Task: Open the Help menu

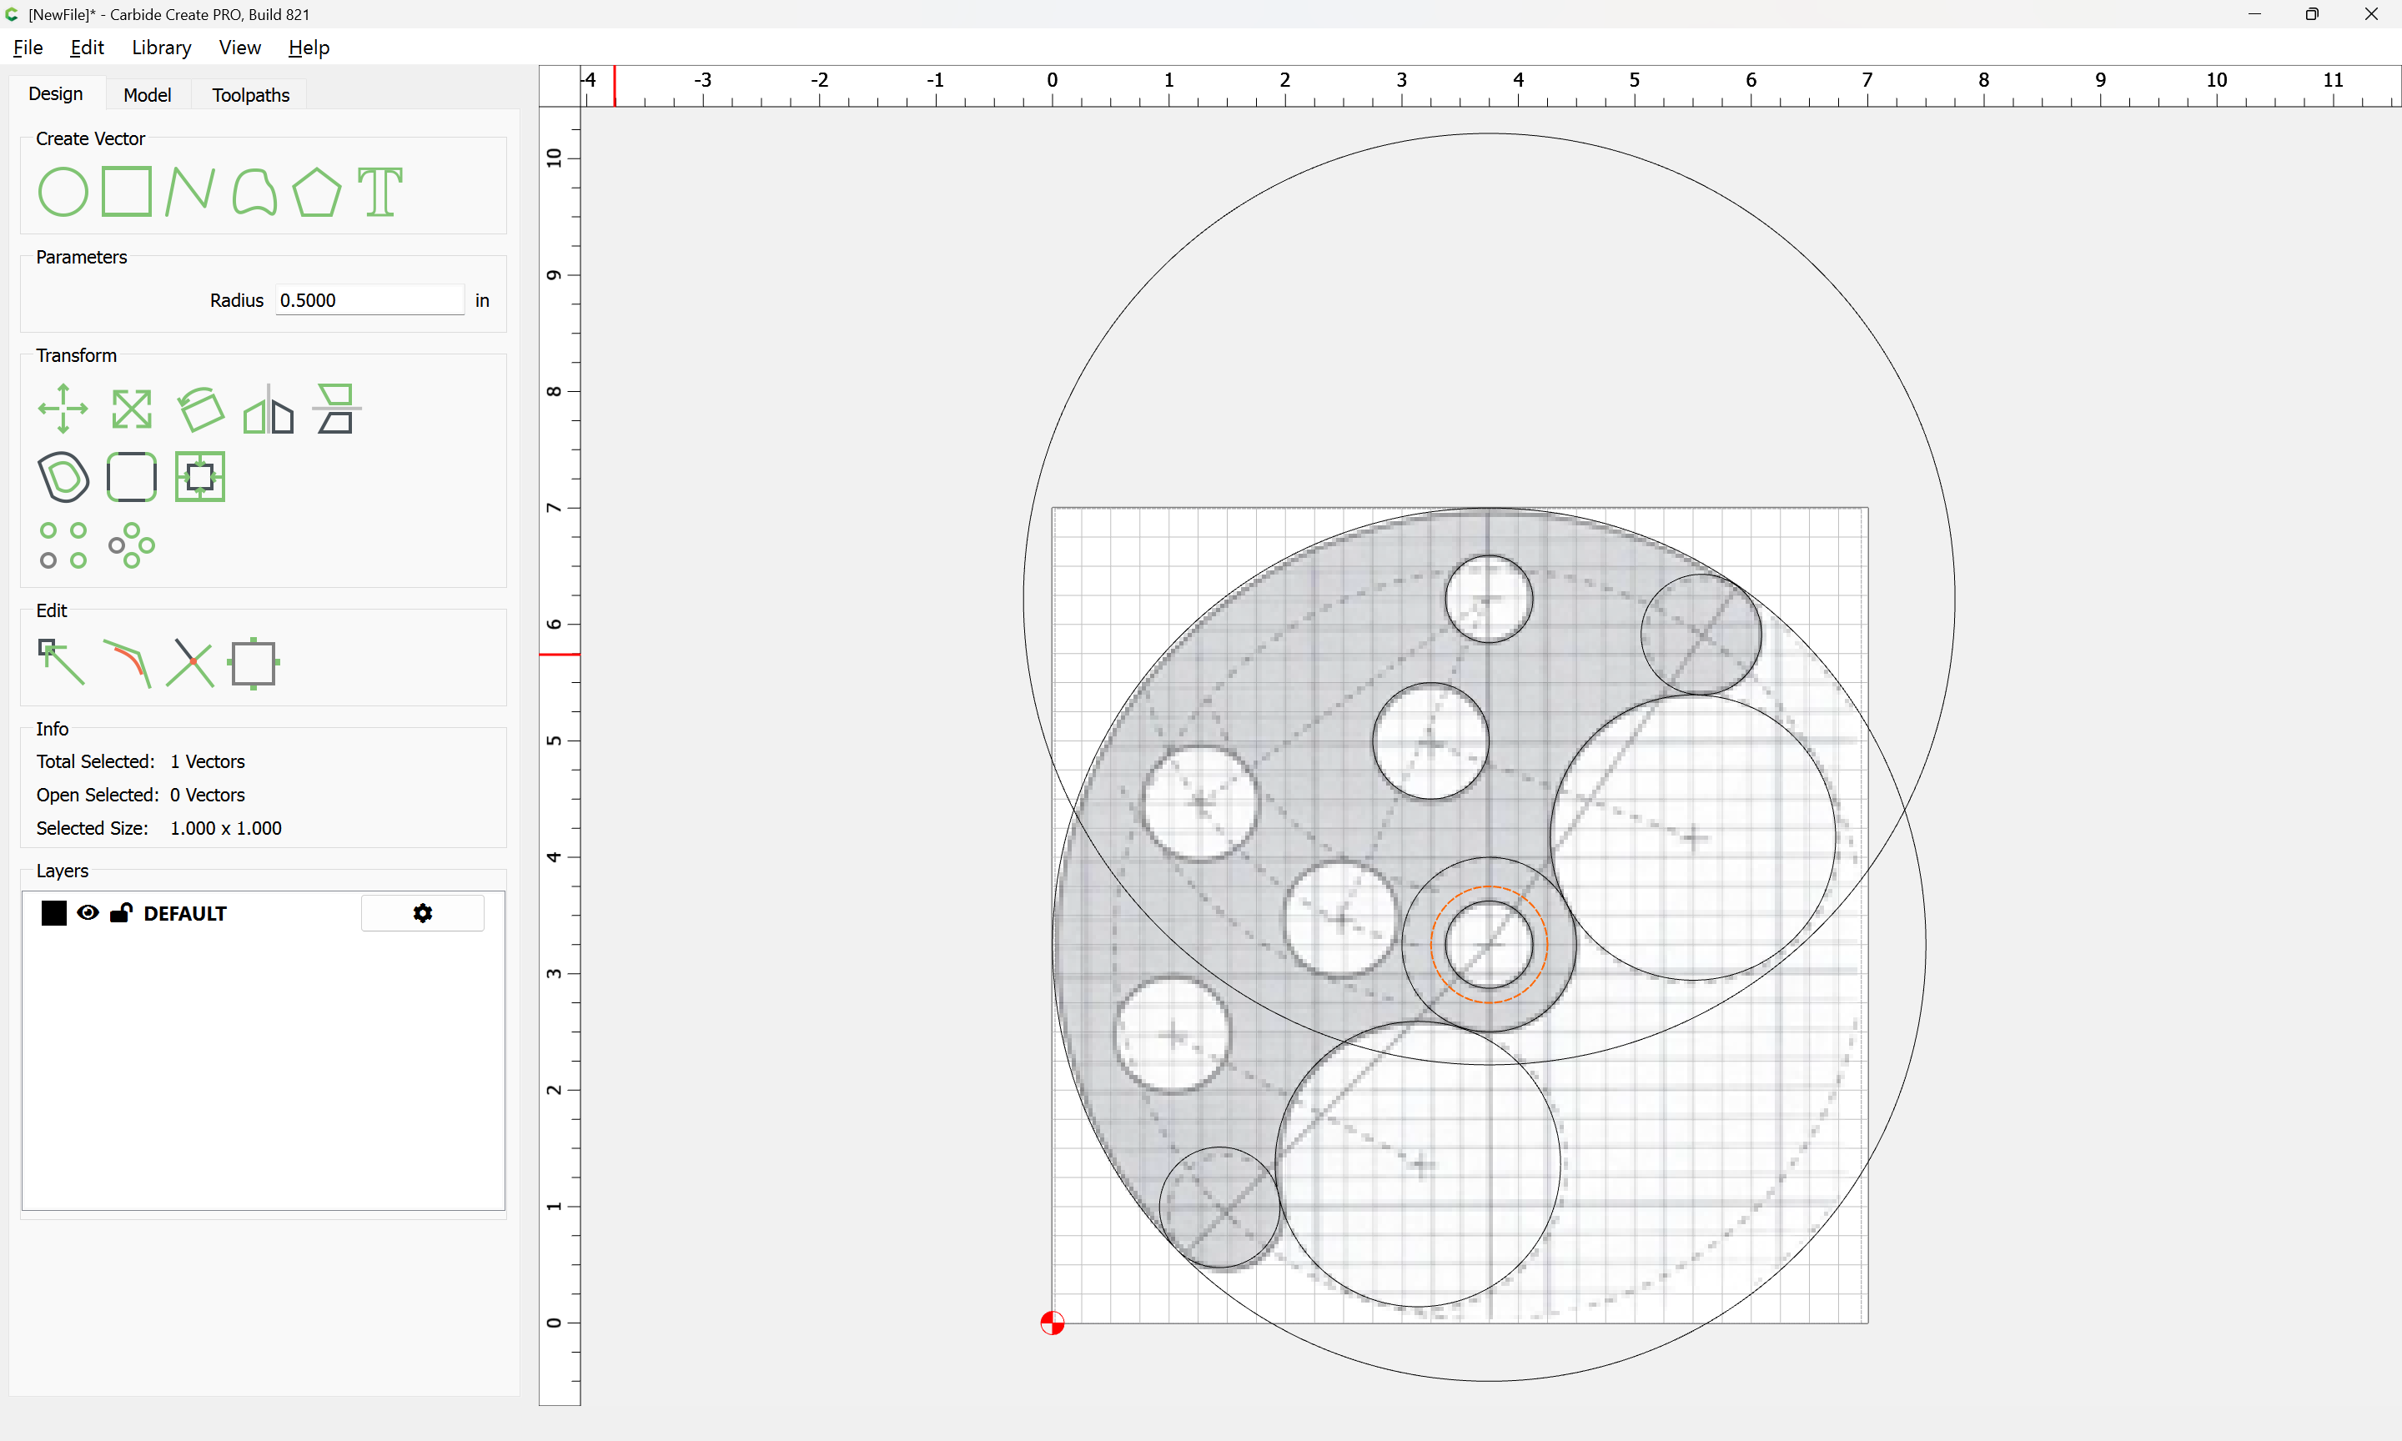Action: [x=309, y=48]
